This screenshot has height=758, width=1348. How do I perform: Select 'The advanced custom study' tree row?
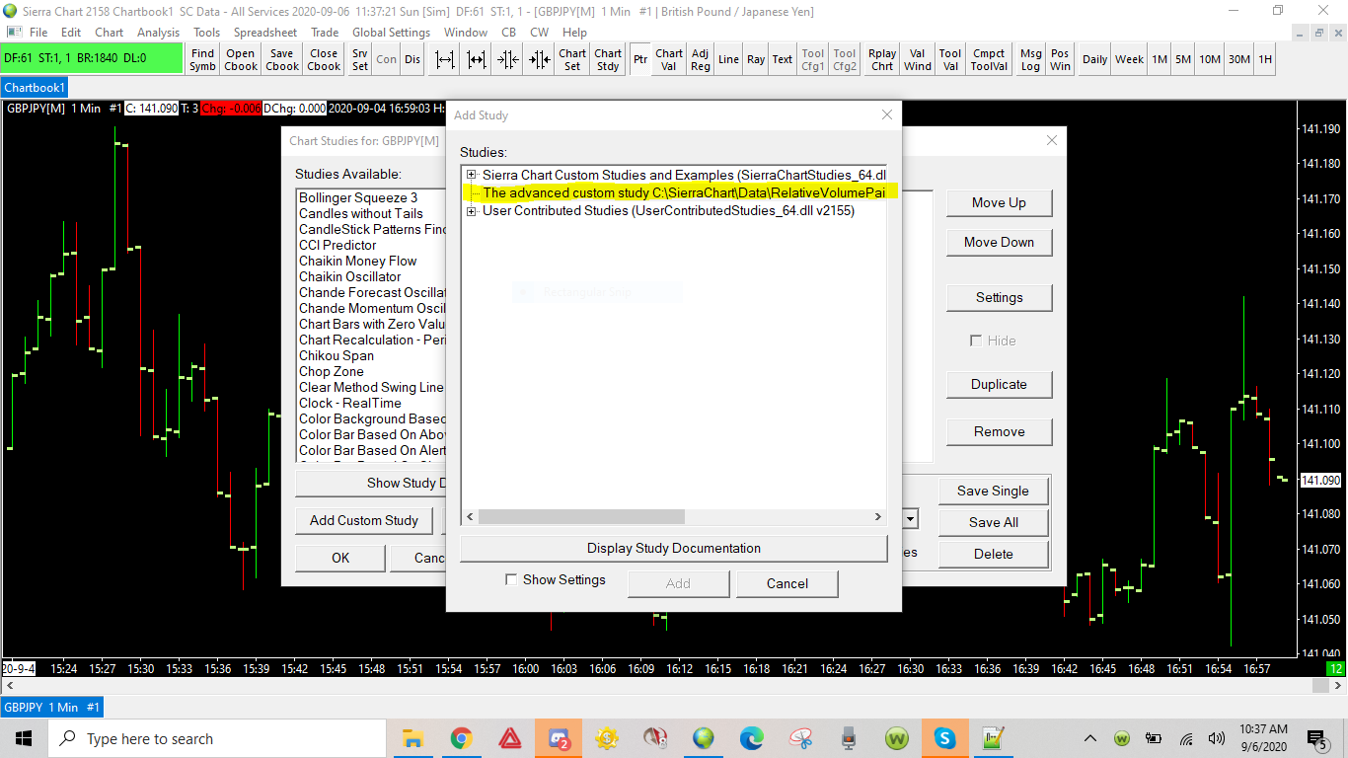pyautogui.click(x=681, y=192)
